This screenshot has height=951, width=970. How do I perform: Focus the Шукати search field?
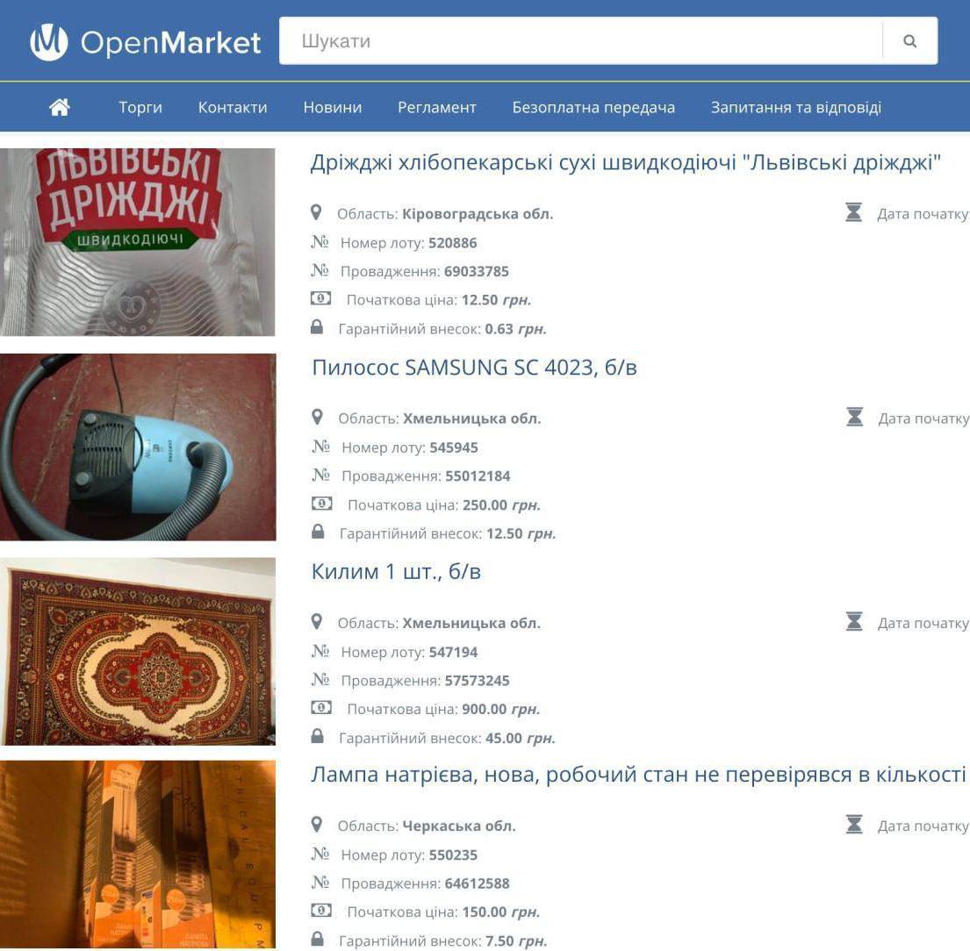(581, 41)
